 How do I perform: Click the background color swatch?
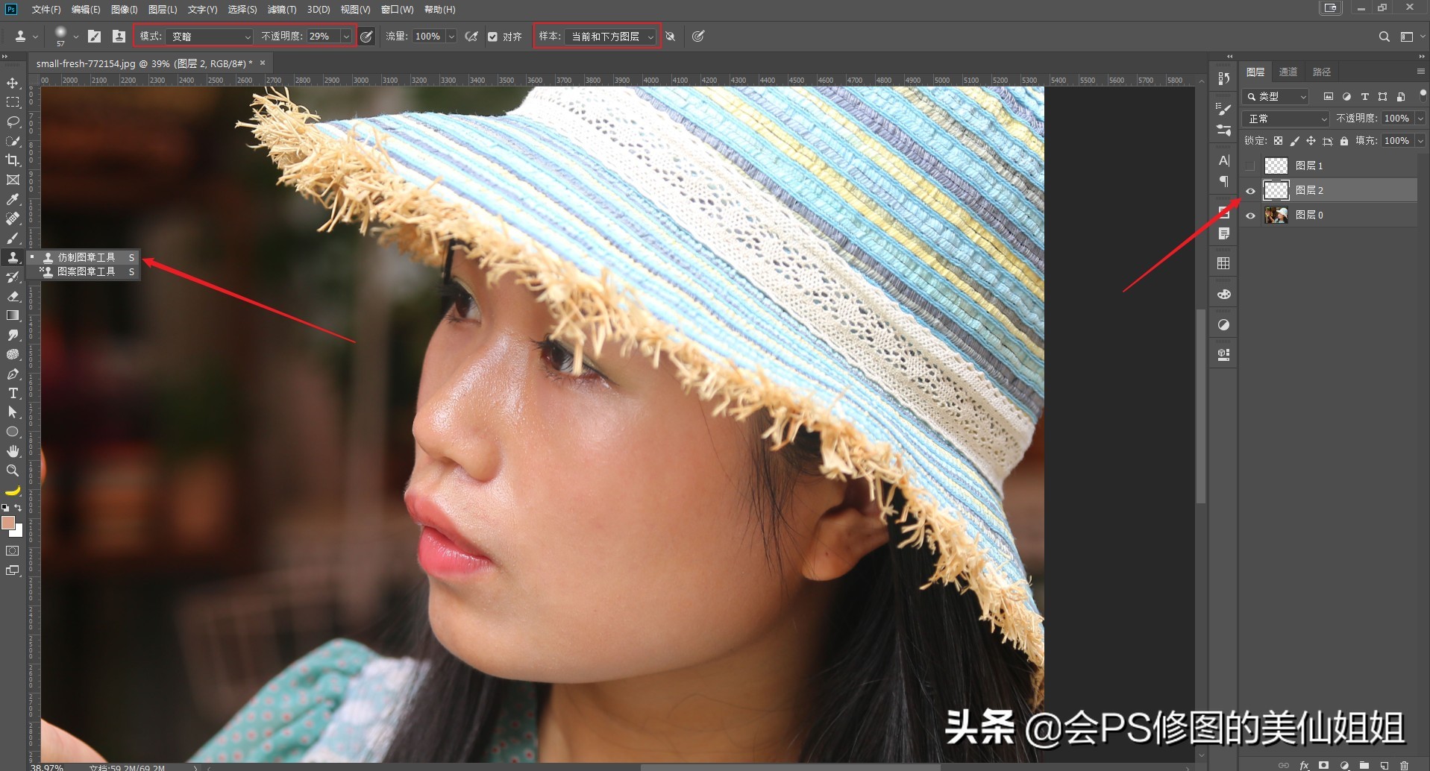[19, 532]
